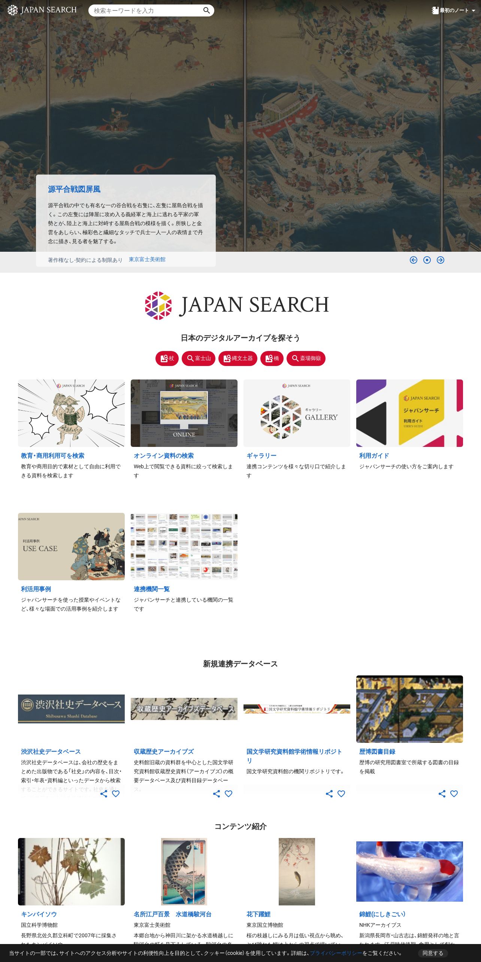Open the partner institutions list thumbnail
Viewport: 481px width, 962px height.
click(184, 547)
